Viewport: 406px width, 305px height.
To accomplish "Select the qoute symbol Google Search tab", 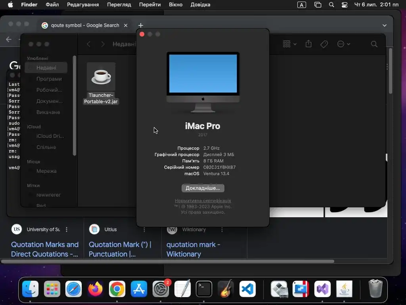I will (85, 25).
